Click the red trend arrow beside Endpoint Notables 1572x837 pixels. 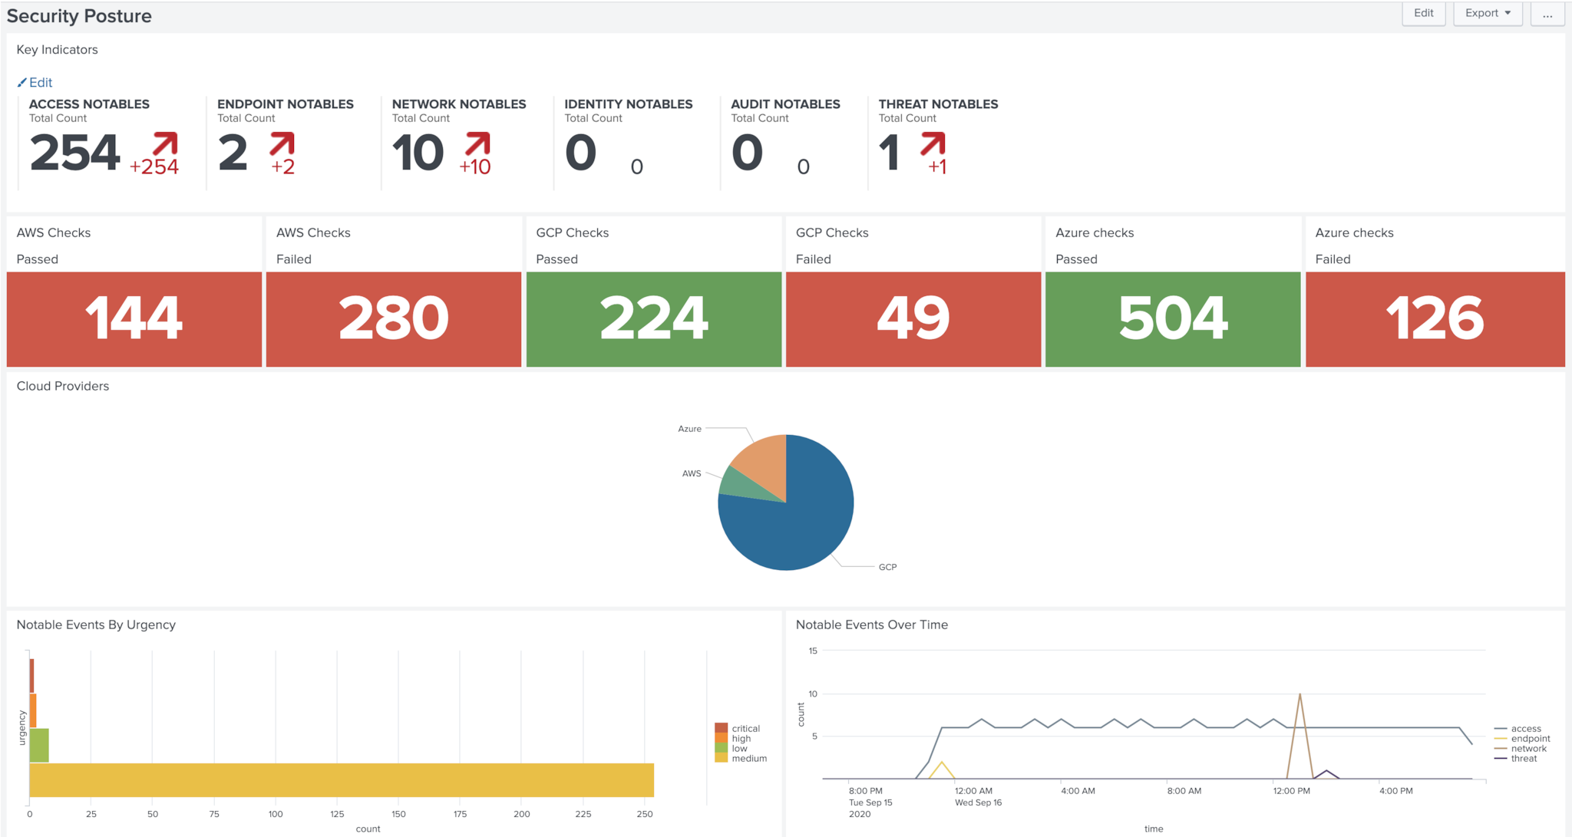click(x=282, y=143)
